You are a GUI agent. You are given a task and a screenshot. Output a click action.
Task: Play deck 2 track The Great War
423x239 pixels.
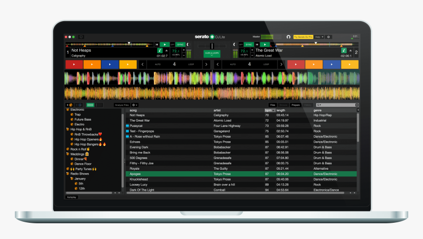[265, 45]
